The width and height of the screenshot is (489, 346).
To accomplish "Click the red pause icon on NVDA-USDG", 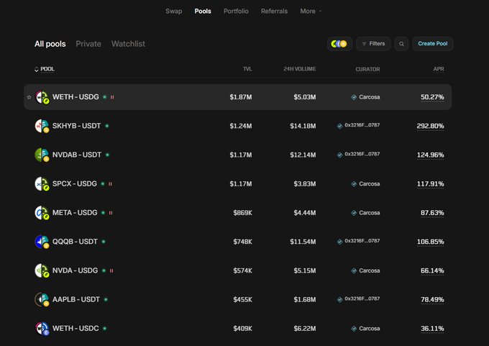I will tap(111, 270).
